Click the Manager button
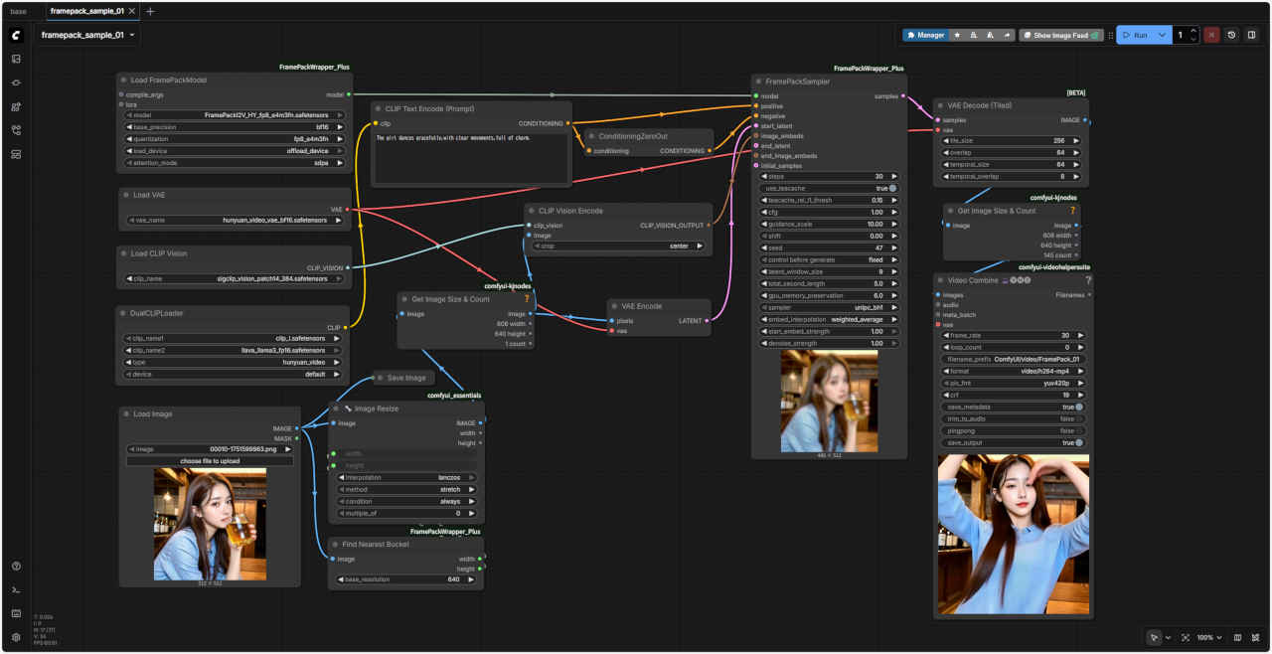Image resolution: width=1272 pixels, height=654 pixels. click(x=924, y=35)
